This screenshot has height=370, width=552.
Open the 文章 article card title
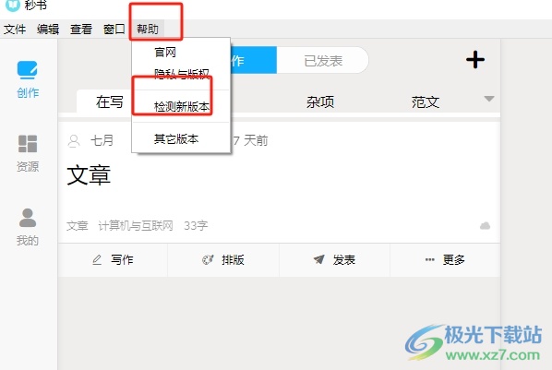point(89,175)
